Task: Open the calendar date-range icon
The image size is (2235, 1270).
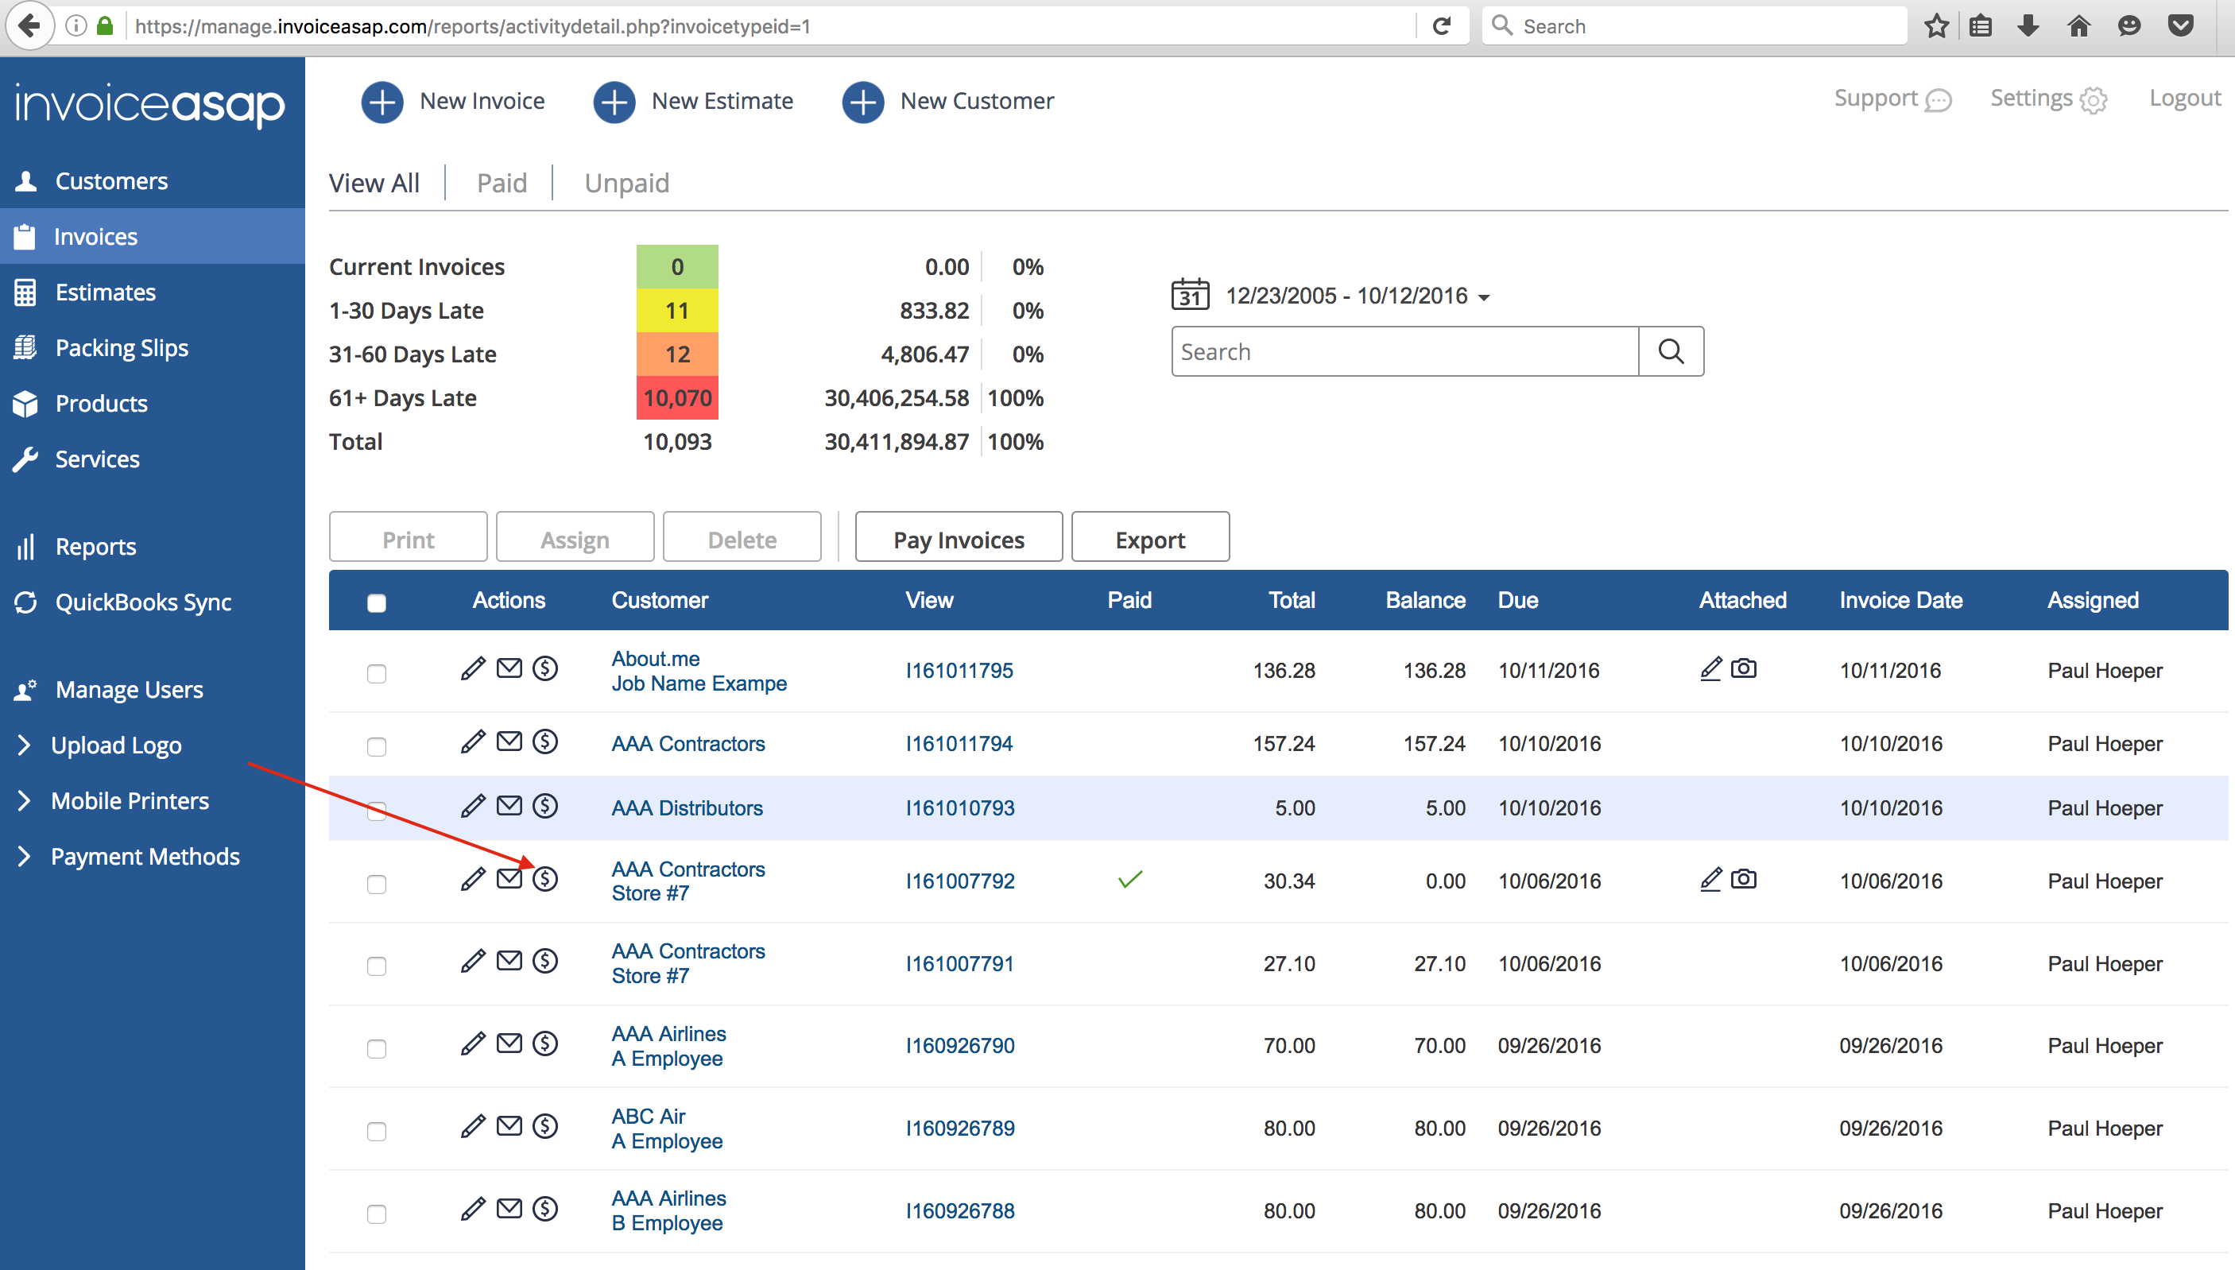Action: coord(1190,296)
